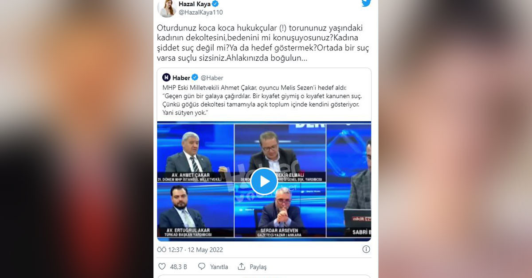This screenshot has height=278, width=532.
Task: Play the embedded video
Action: [264, 181]
